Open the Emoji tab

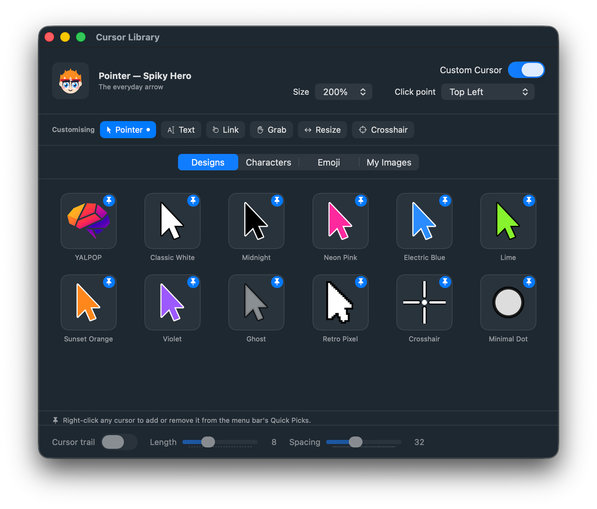(329, 162)
